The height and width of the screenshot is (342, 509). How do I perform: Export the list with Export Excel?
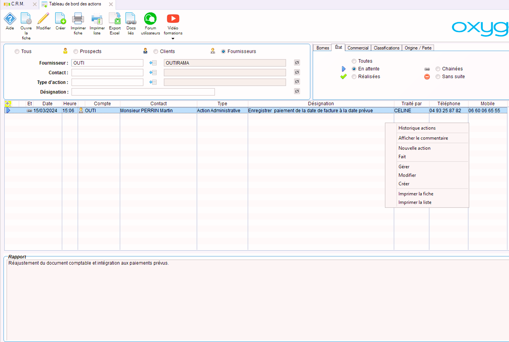pyautogui.click(x=115, y=19)
